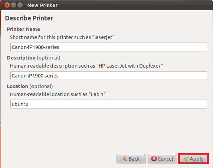The height and width of the screenshot is (168, 213).
Task: Cancel the printer setup
Action: click(162, 159)
